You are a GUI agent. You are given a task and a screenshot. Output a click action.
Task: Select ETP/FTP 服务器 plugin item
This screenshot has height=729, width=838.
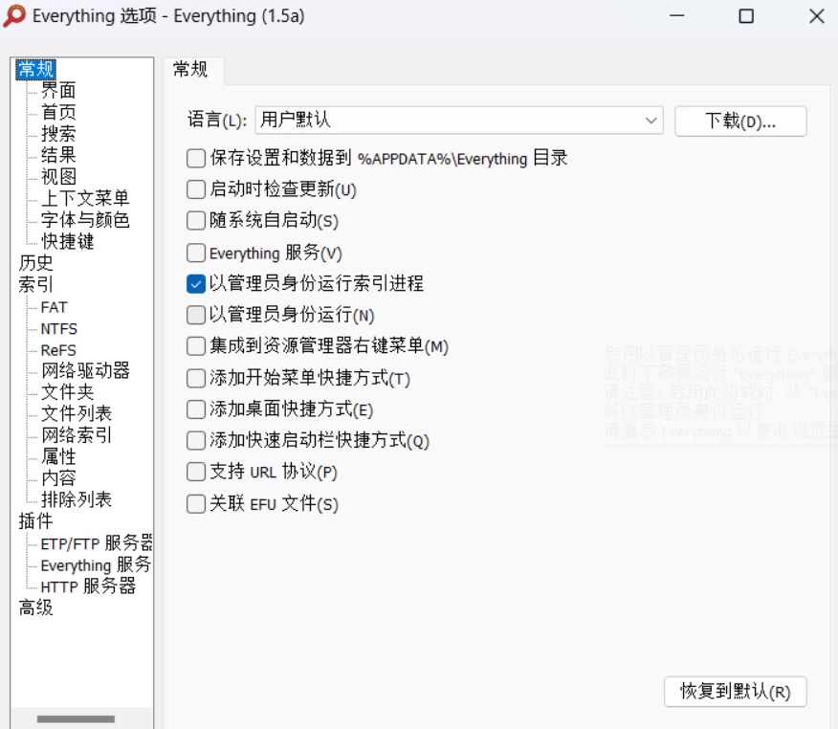[97, 543]
